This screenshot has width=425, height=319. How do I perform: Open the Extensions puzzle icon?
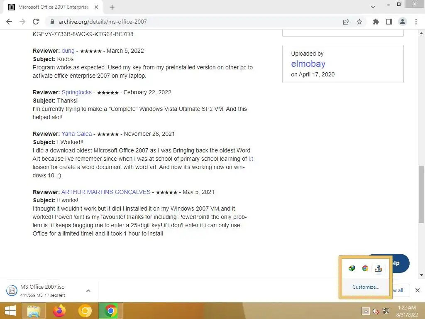click(x=376, y=22)
